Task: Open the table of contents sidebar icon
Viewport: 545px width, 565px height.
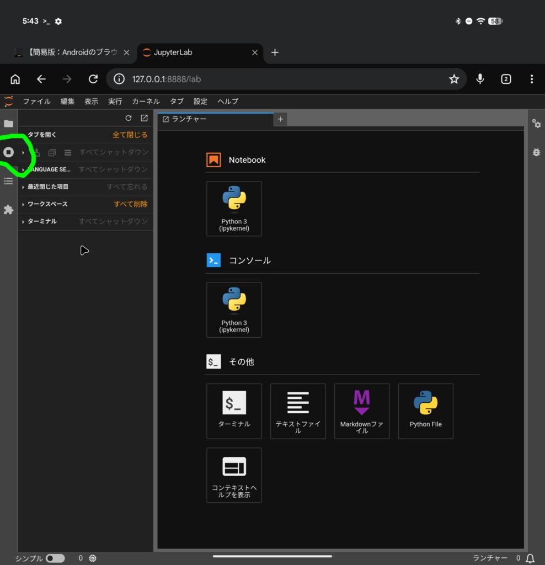Action: pos(8,181)
